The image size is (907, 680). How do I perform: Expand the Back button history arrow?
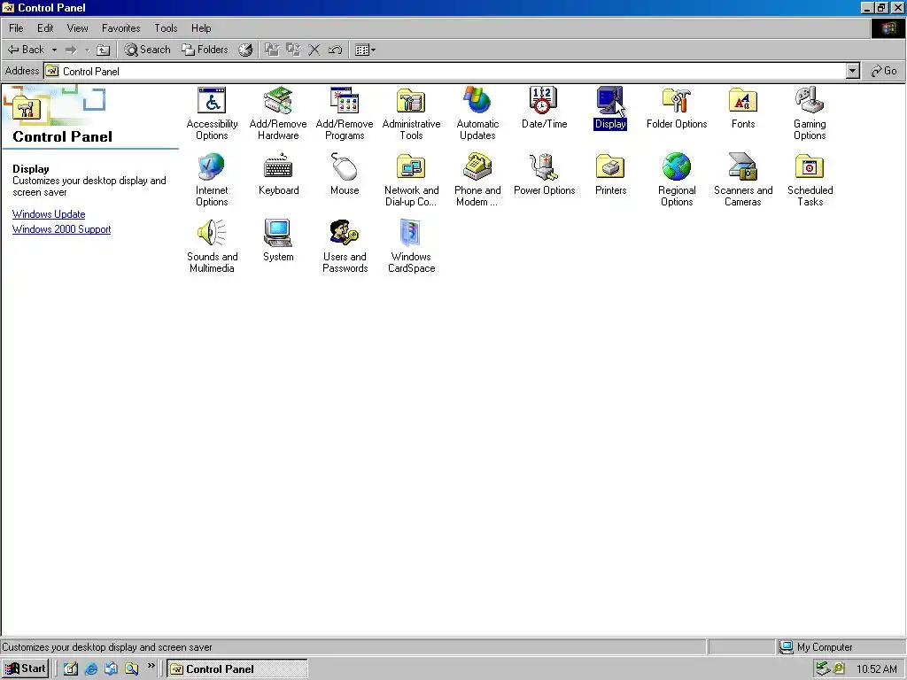[54, 50]
